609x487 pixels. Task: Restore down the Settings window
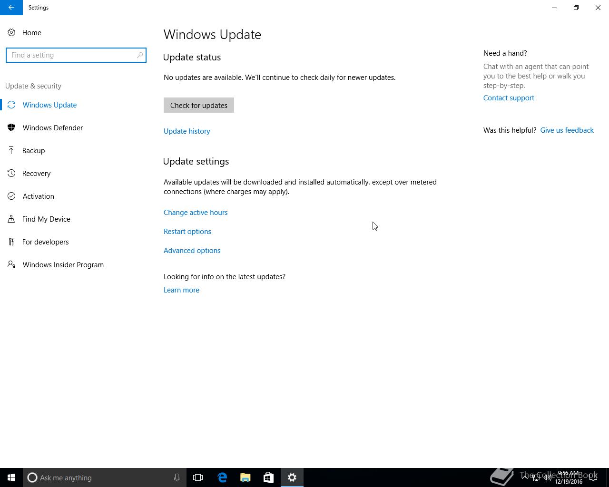576,8
